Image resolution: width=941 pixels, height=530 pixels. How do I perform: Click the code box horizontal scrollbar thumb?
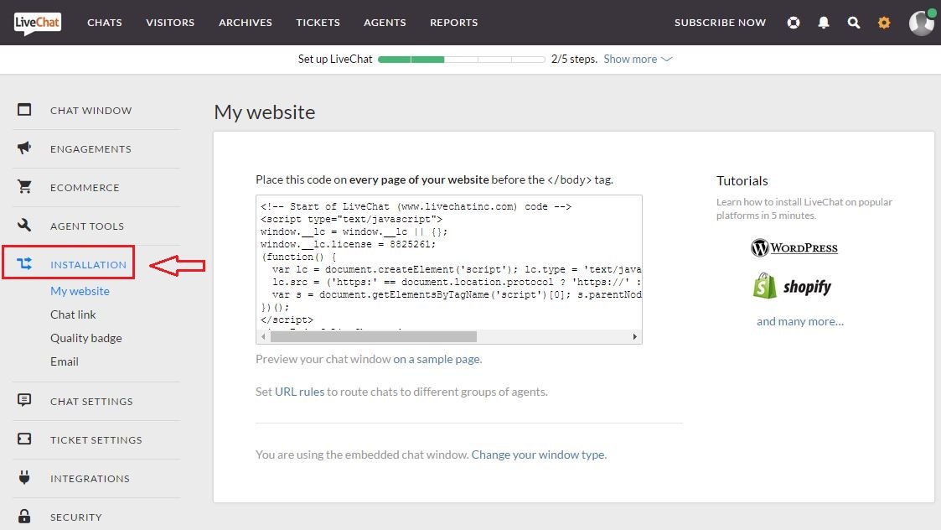373,336
